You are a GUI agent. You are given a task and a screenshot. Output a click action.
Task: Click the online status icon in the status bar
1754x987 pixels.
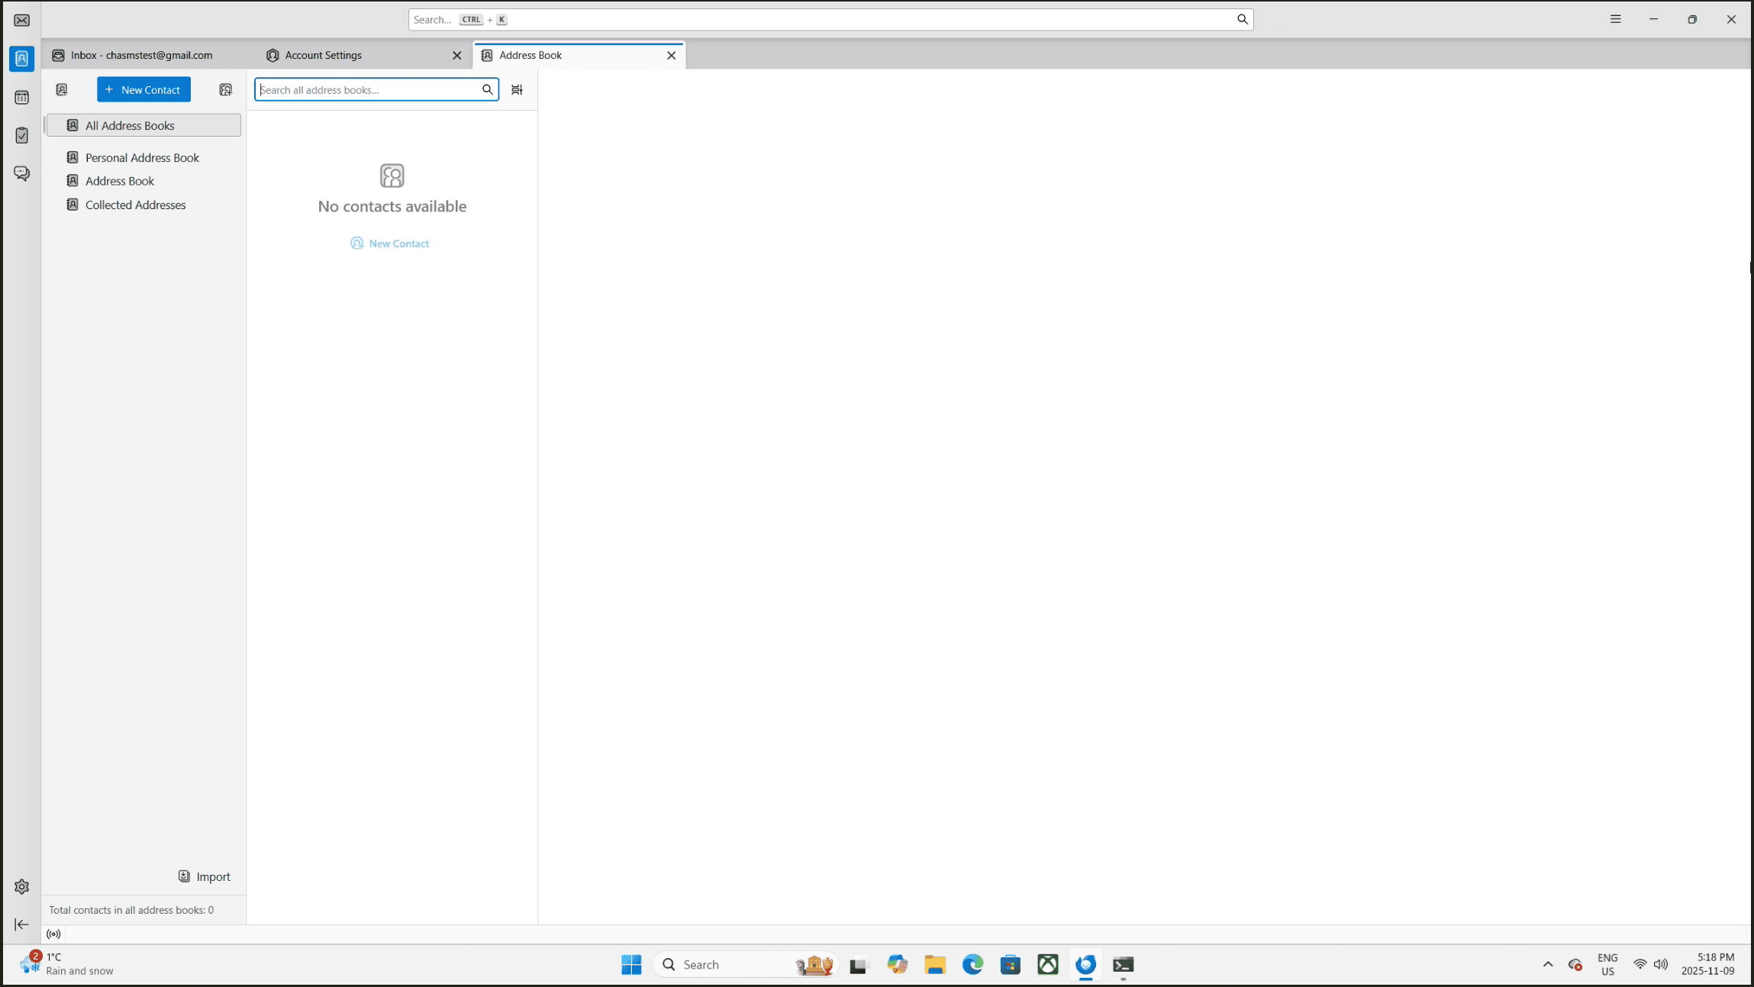53,934
